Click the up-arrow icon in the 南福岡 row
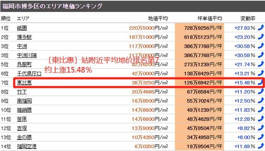This screenshot has height=151, width=265. [x=261, y=101]
